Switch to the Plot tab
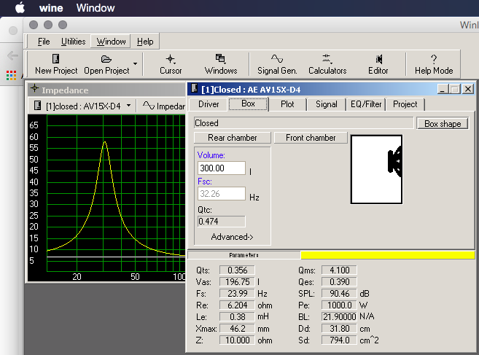 click(287, 104)
